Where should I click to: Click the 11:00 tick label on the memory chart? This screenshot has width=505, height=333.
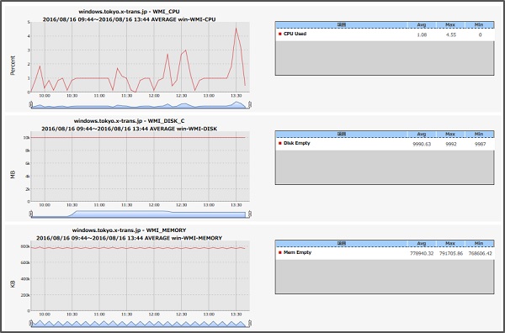click(x=99, y=314)
